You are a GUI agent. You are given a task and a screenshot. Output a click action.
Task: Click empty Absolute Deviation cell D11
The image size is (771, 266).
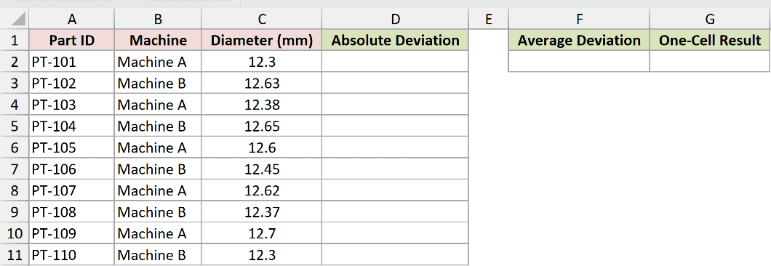click(x=395, y=255)
